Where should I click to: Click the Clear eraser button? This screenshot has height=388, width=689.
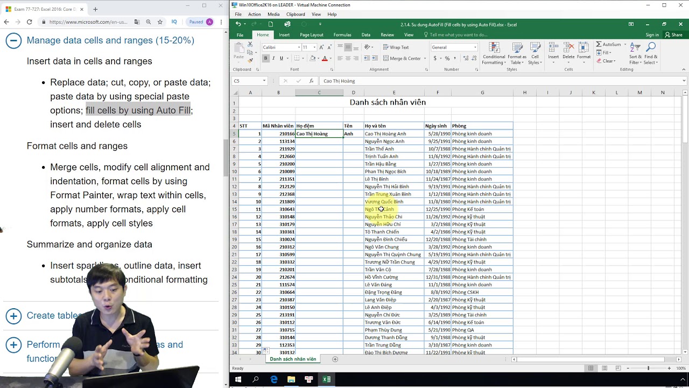pos(606,61)
